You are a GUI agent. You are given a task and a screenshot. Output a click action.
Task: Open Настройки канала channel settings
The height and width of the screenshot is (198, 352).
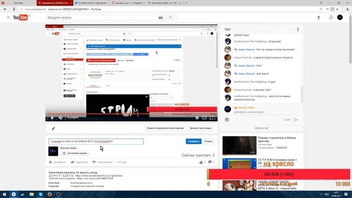click(75, 153)
